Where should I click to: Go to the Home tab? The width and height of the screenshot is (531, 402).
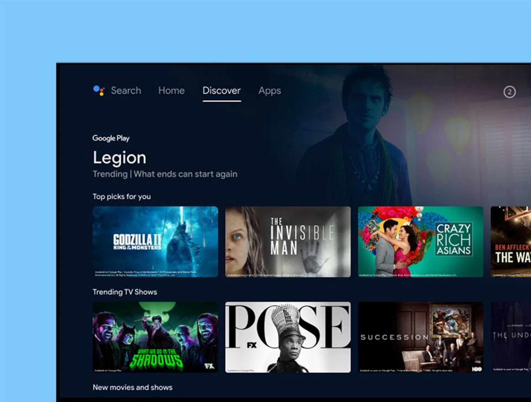(171, 90)
